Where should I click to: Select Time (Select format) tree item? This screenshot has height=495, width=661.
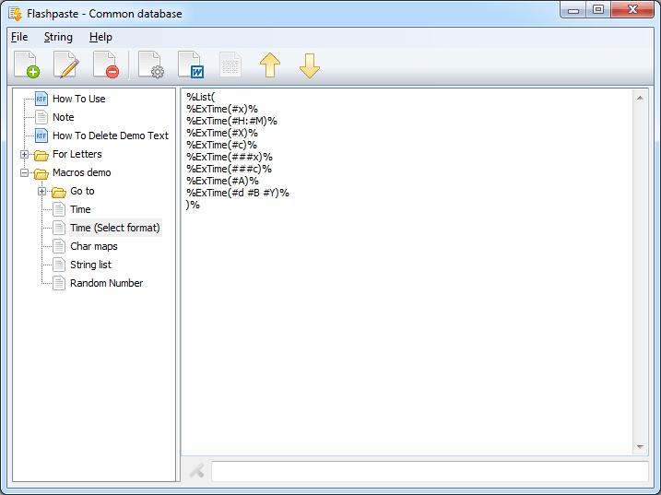click(x=115, y=228)
